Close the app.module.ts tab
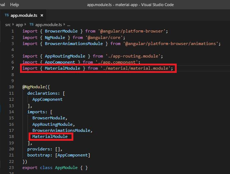Image resolution: width=230 pixels, height=174 pixels. coord(42,15)
